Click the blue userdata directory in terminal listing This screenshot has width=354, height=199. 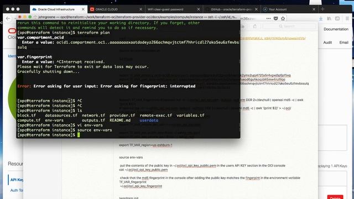(149, 121)
